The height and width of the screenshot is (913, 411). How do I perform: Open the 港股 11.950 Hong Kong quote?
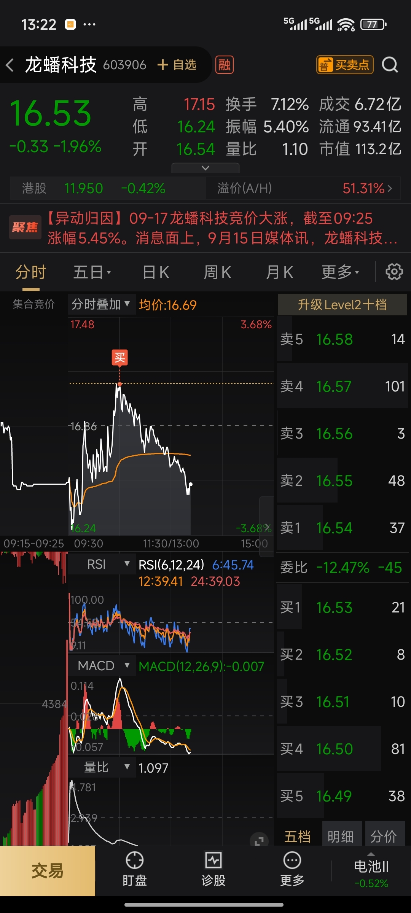[108, 188]
